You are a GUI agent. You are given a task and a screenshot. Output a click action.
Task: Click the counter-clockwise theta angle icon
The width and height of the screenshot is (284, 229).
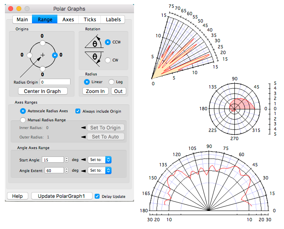pos(94,42)
